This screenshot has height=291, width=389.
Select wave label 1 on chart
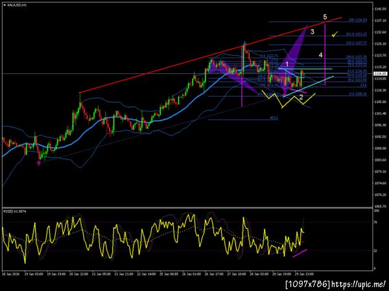point(287,65)
